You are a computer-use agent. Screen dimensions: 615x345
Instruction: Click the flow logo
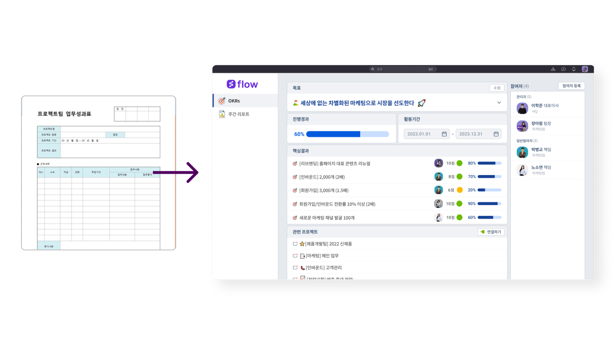tap(242, 84)
